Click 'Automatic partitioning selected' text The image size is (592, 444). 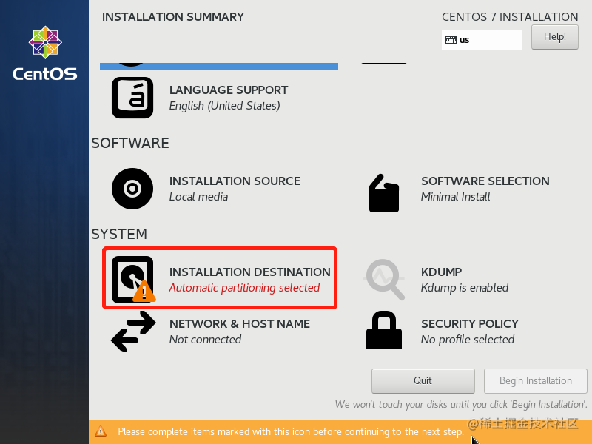(x=244, y=288)
